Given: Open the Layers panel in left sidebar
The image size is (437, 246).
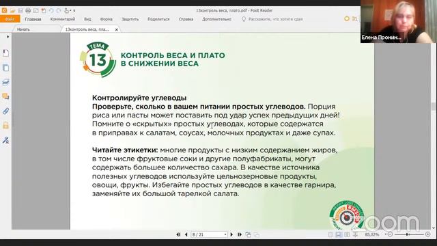Looking at the screenshot, I should (5, 82).
